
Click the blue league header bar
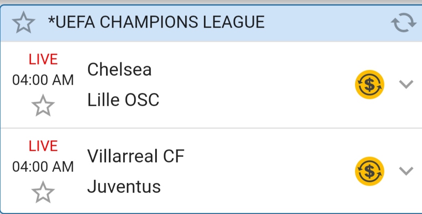[x=325, y=23]
